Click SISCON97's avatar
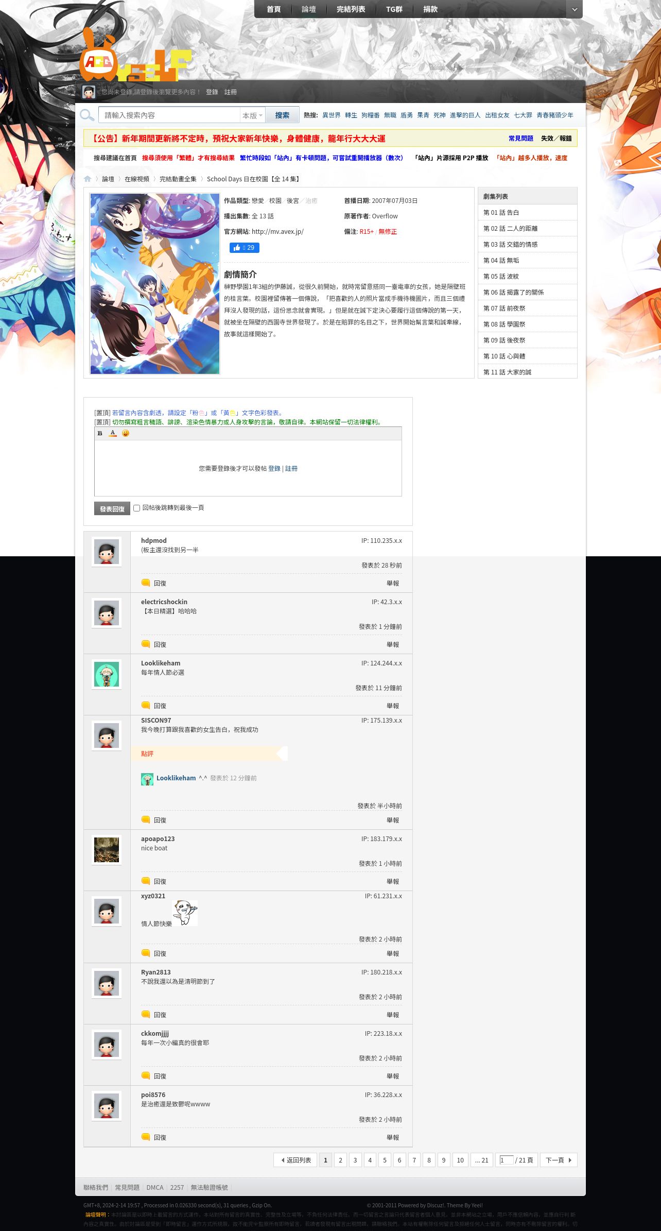Image resolution: width=661 pixels, height=1231 pixels. [107, 736]
